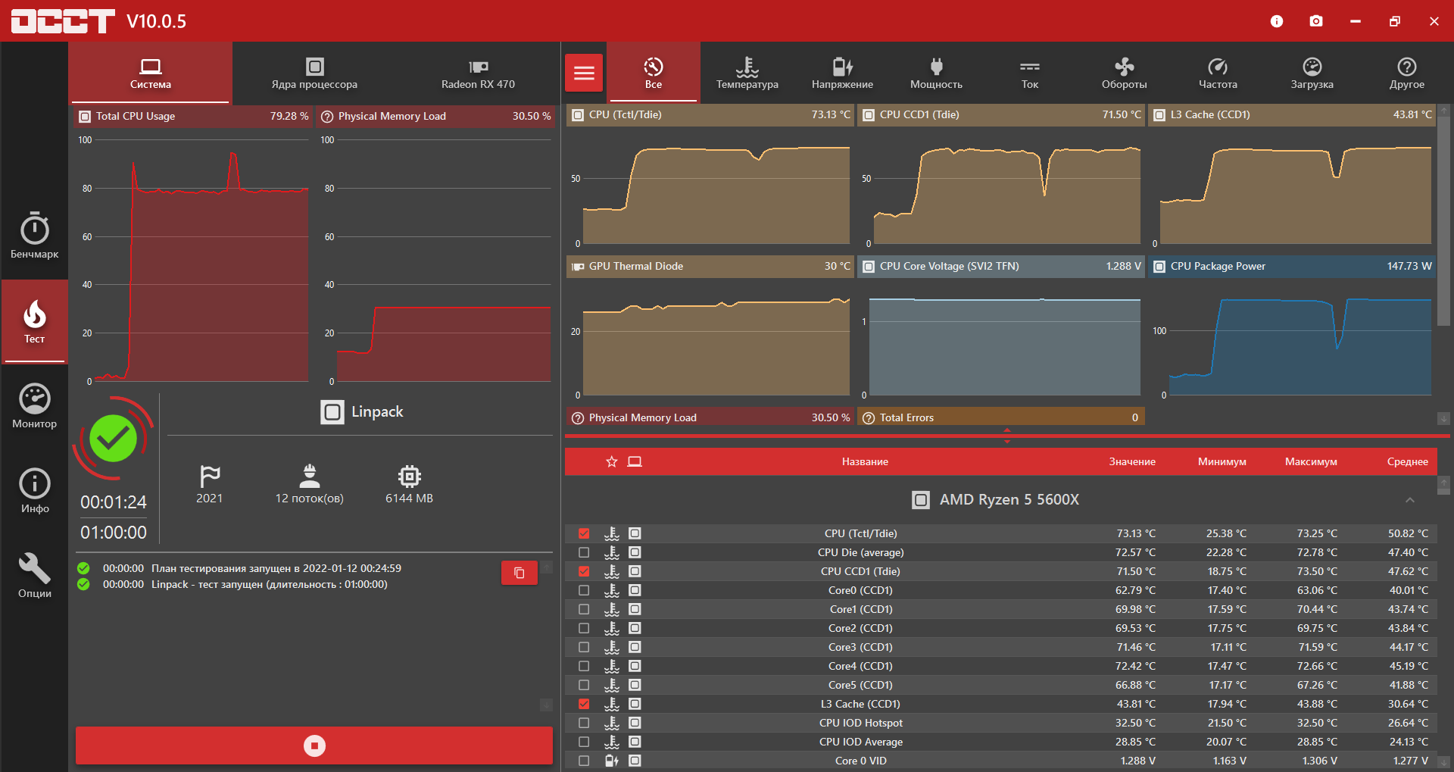Viewport: 1454px width, 772px height.
Task: Click the CPU (Tctl/Tdie) graph title icon
Action: (578, 115)
